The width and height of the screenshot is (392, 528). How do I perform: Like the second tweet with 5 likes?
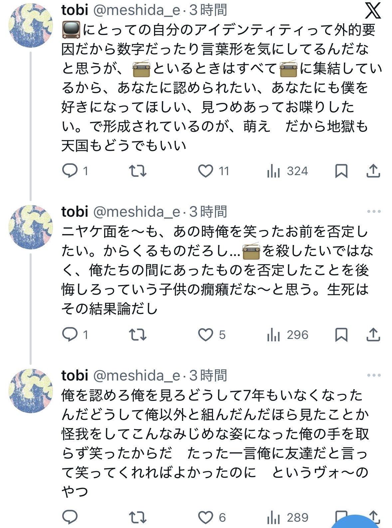[206, 335]
